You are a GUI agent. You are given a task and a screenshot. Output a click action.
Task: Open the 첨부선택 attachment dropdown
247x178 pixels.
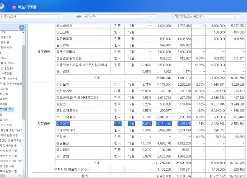tap(120, 17)
